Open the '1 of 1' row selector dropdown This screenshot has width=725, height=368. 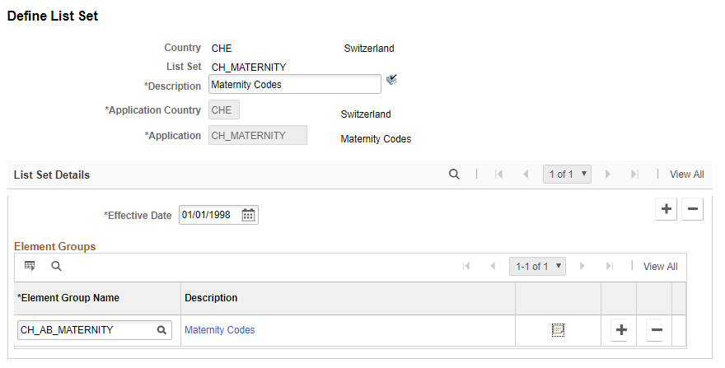[567, 175]
